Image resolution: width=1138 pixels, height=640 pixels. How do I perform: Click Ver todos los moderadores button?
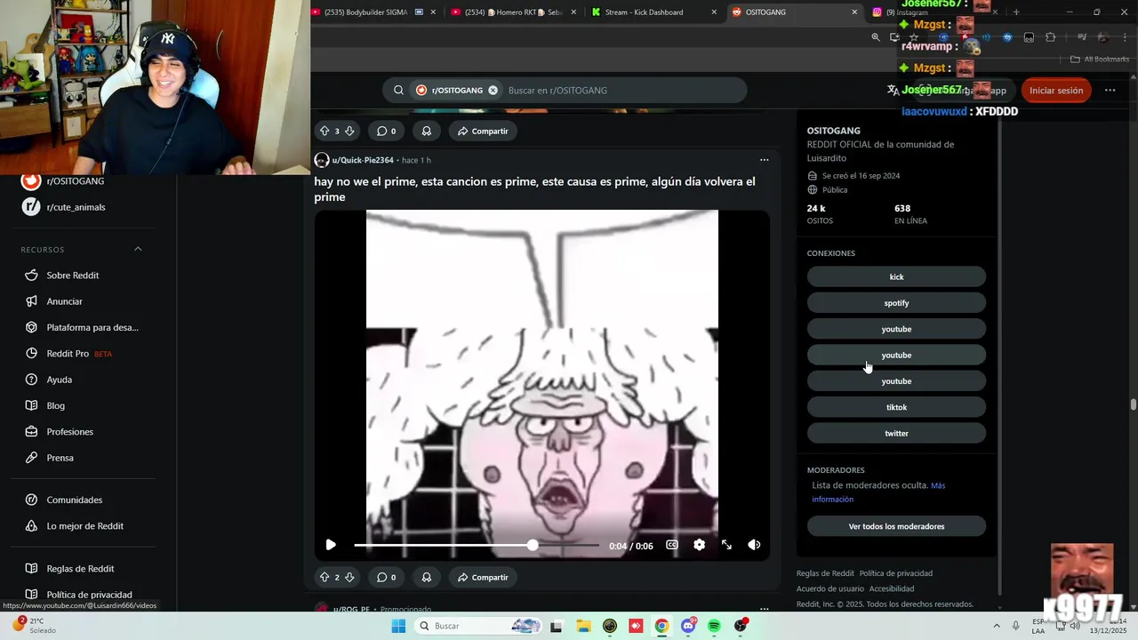pos(896,526)
